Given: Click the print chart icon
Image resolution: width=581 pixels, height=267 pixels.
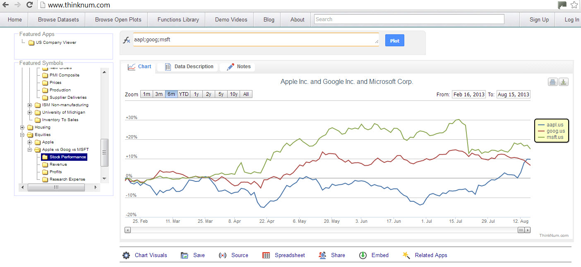Looking at the screenshot, I should coord(552,82).
